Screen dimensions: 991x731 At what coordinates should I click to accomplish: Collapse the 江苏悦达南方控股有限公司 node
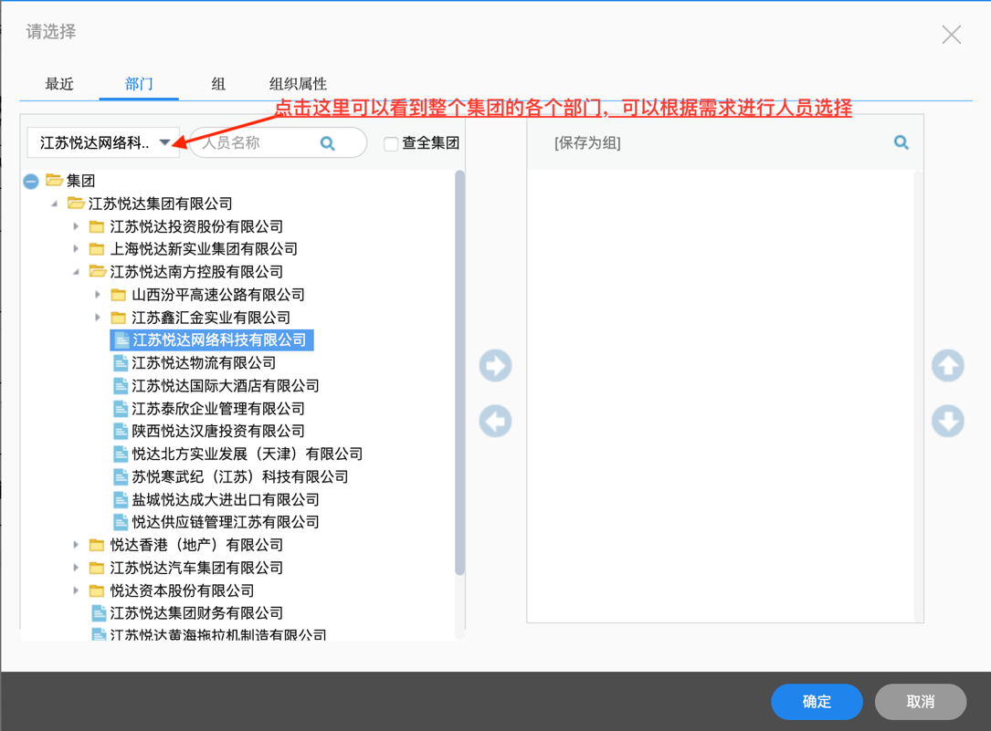[77, 271]
